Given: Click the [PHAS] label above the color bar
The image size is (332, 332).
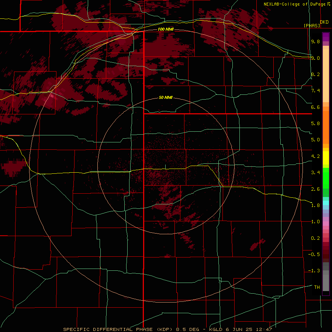Looking at the screenshot, I should [x=312, y=25].
